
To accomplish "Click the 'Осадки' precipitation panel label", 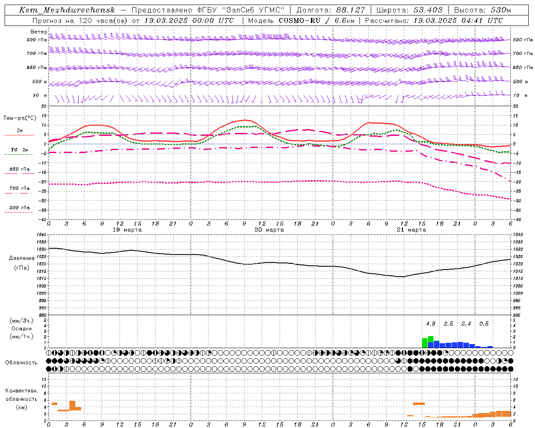I will (x=22, y=329).
